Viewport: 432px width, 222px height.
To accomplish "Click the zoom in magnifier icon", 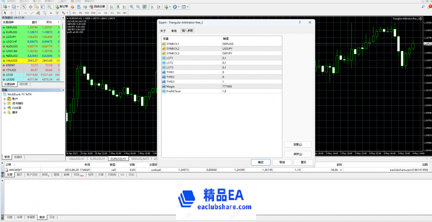I will (132, 7).
